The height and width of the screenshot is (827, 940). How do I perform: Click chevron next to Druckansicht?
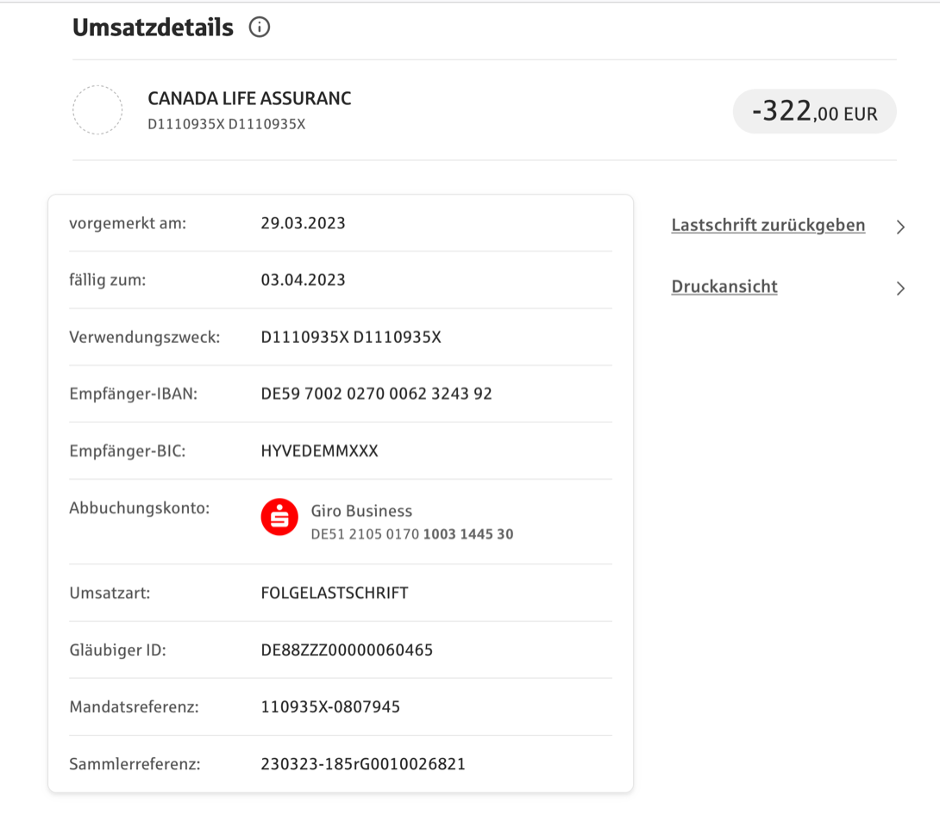pos(900,289)
